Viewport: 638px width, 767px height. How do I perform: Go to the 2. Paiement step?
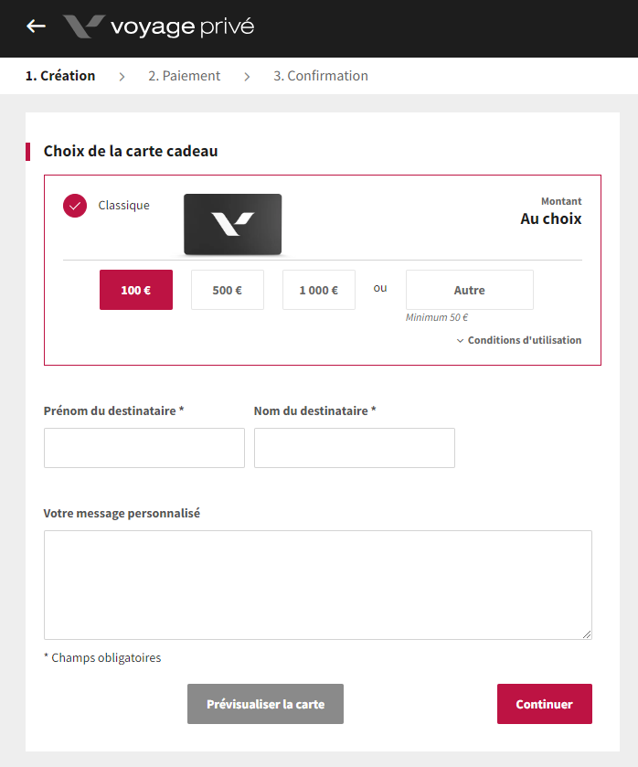pos(185,76)
